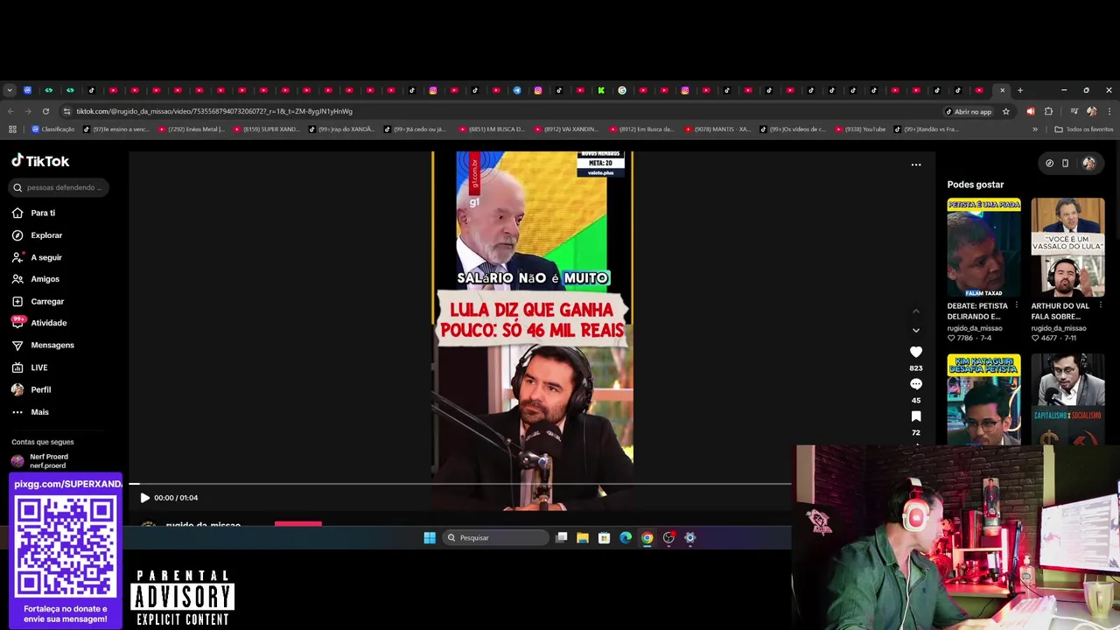Viewport: 1120px width, 630px height.
Task: Open the CAPITALISMO x SOCIALISMO video thumbnail
Action: click(1067, 399)
